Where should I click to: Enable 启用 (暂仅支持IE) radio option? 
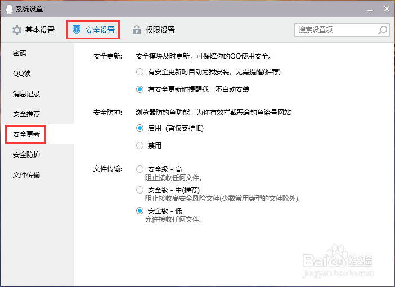coord(140,128)
